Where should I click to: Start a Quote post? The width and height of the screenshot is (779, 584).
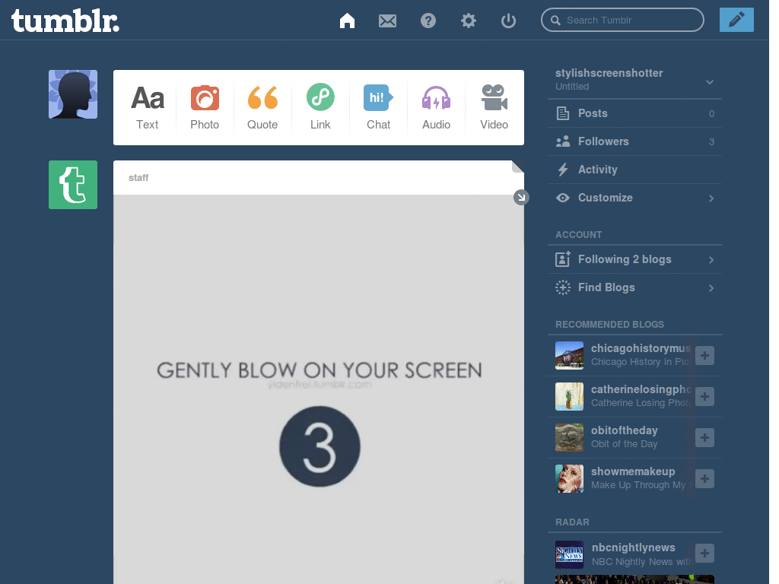(x=262, y=107)
